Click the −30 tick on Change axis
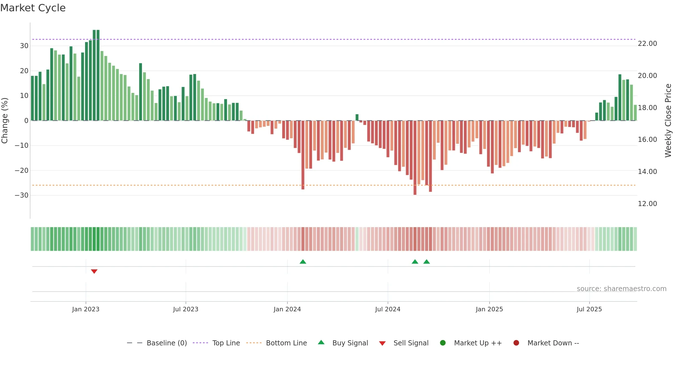676x380 pixels. coord(22,195)
